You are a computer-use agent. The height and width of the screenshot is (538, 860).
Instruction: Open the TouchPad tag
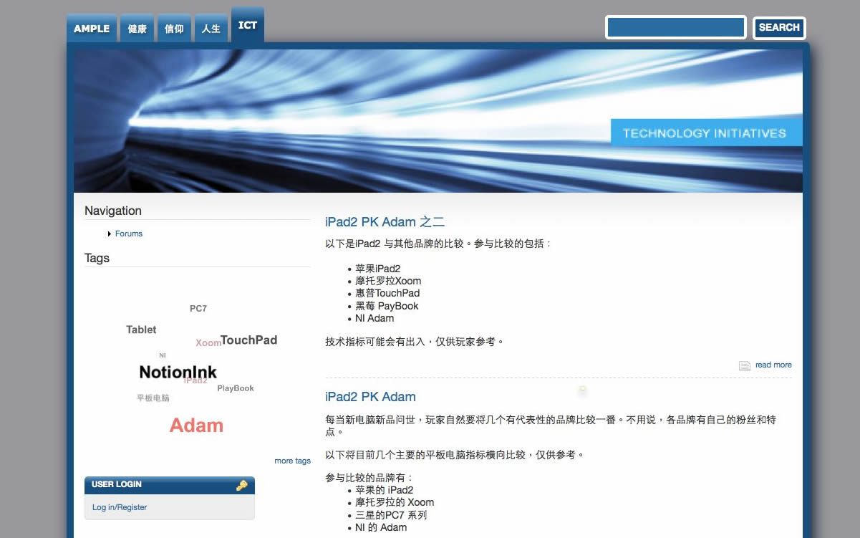pos(248,340)
